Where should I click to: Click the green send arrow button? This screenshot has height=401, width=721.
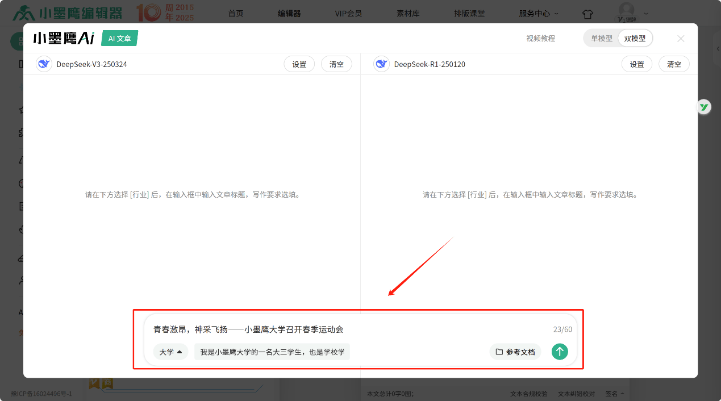click(x=560, y=352)
